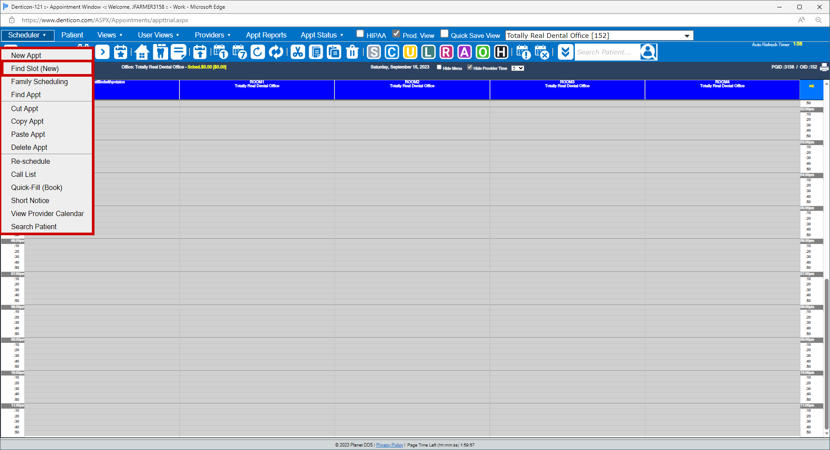The height and width of the screenshot is (450, 830).
Task: Click the calendar cancel X icon
Action: coord(542,52)
